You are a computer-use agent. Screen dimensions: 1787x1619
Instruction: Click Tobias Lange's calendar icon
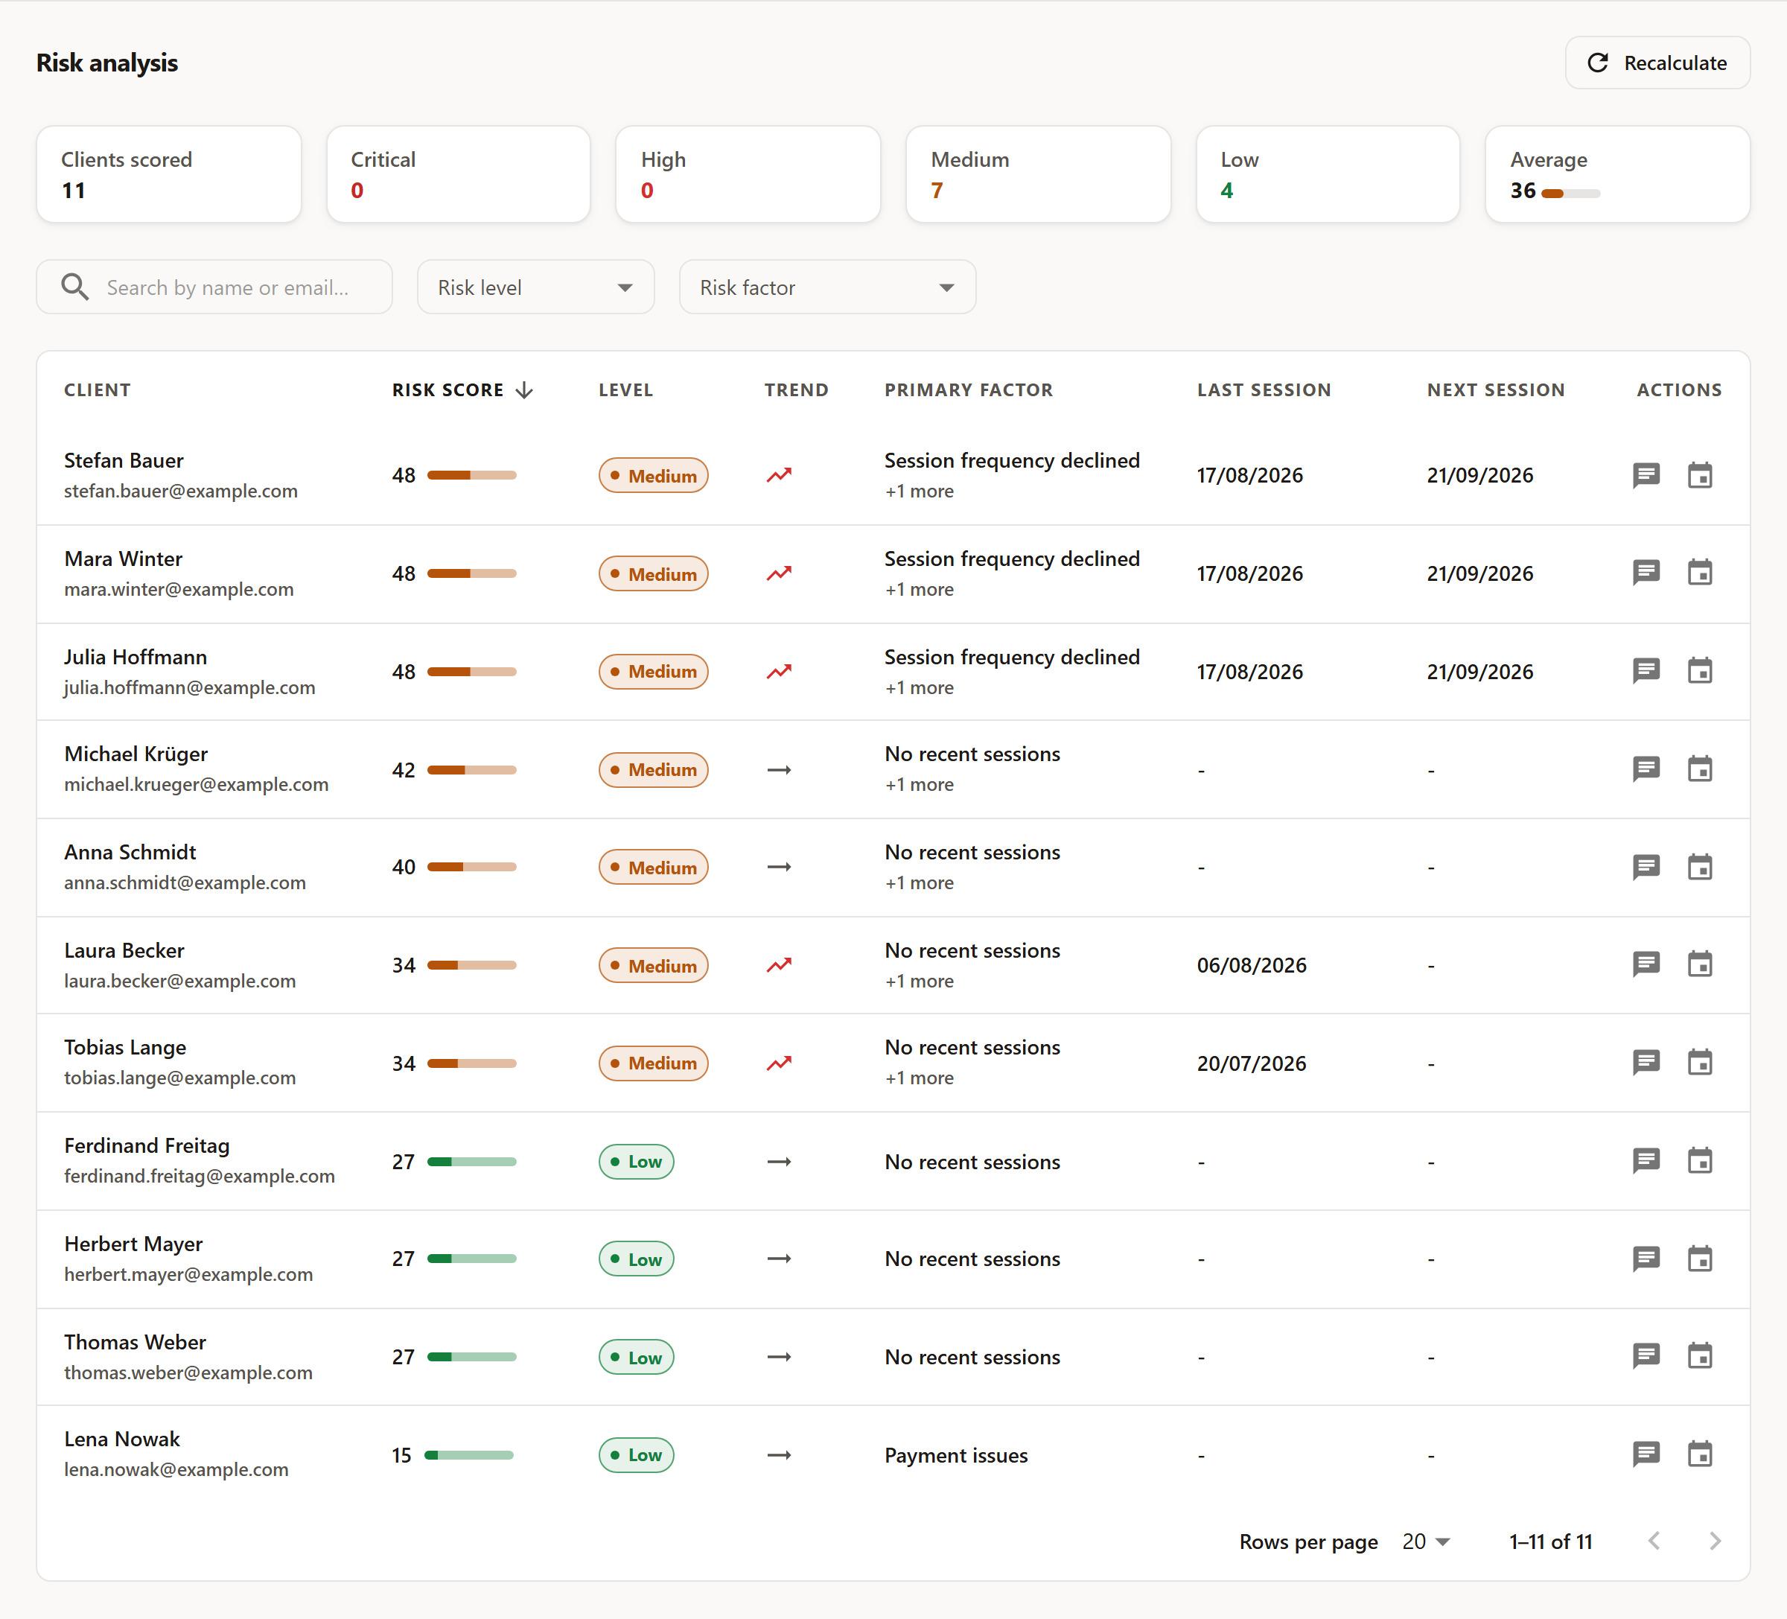(1699, 1062)
